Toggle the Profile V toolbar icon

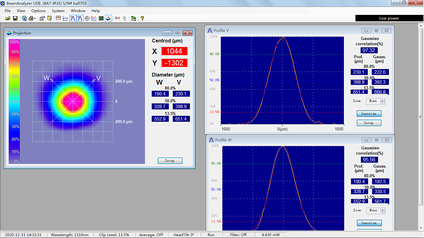pyautogui.click(x=72, y=18)
